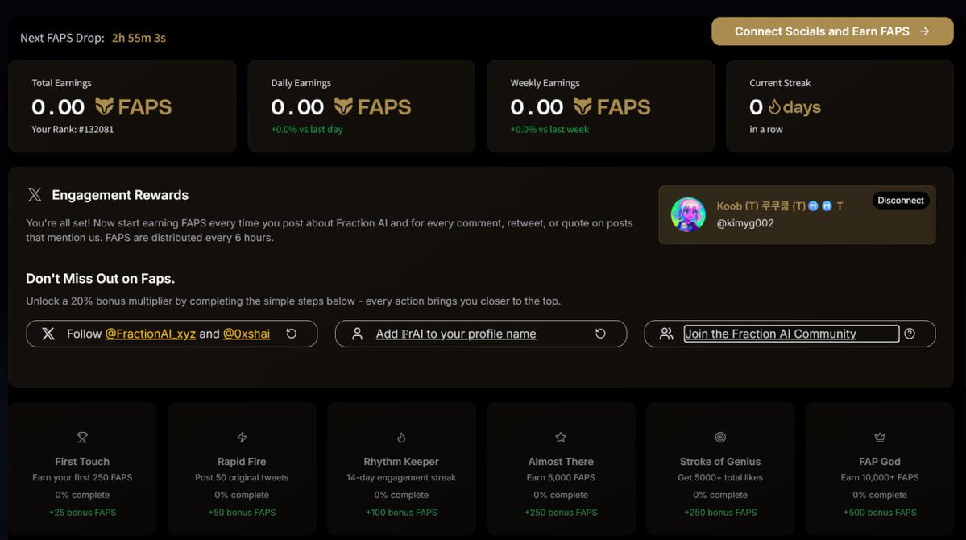Screen dimensions: 966x540
Task: Click the X logo in Follow task
Action: coord(48,334)
